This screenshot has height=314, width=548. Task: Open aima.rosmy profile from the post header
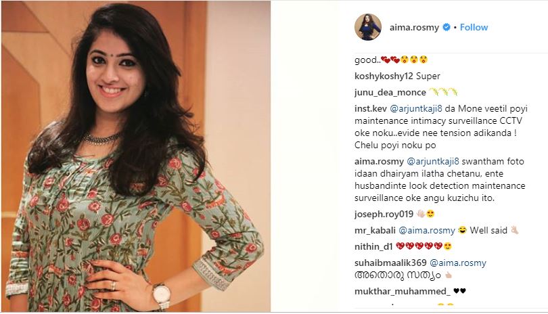(414, 27)
